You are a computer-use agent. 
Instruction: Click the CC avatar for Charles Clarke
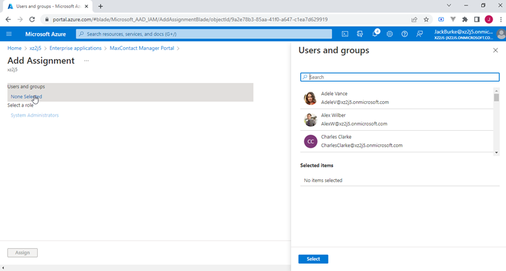point(310,142)
